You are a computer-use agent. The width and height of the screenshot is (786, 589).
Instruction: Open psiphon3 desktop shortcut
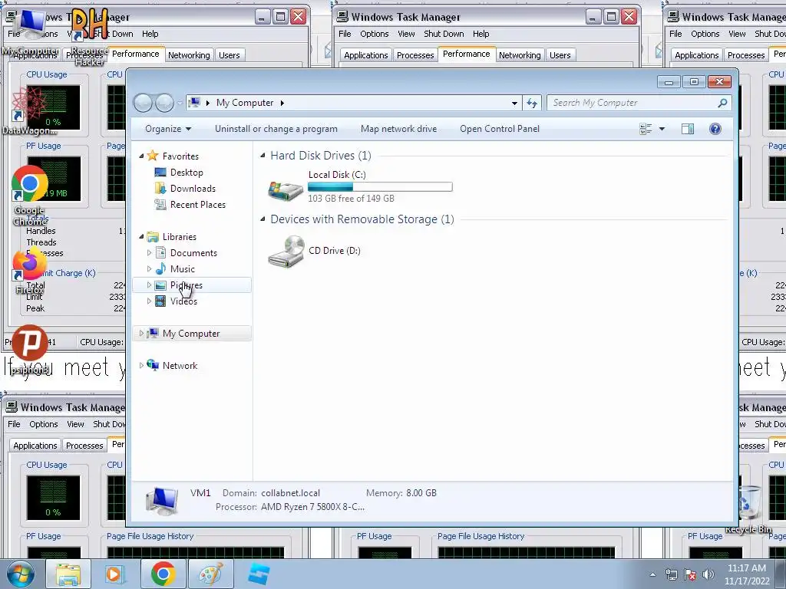pos(30,350)
